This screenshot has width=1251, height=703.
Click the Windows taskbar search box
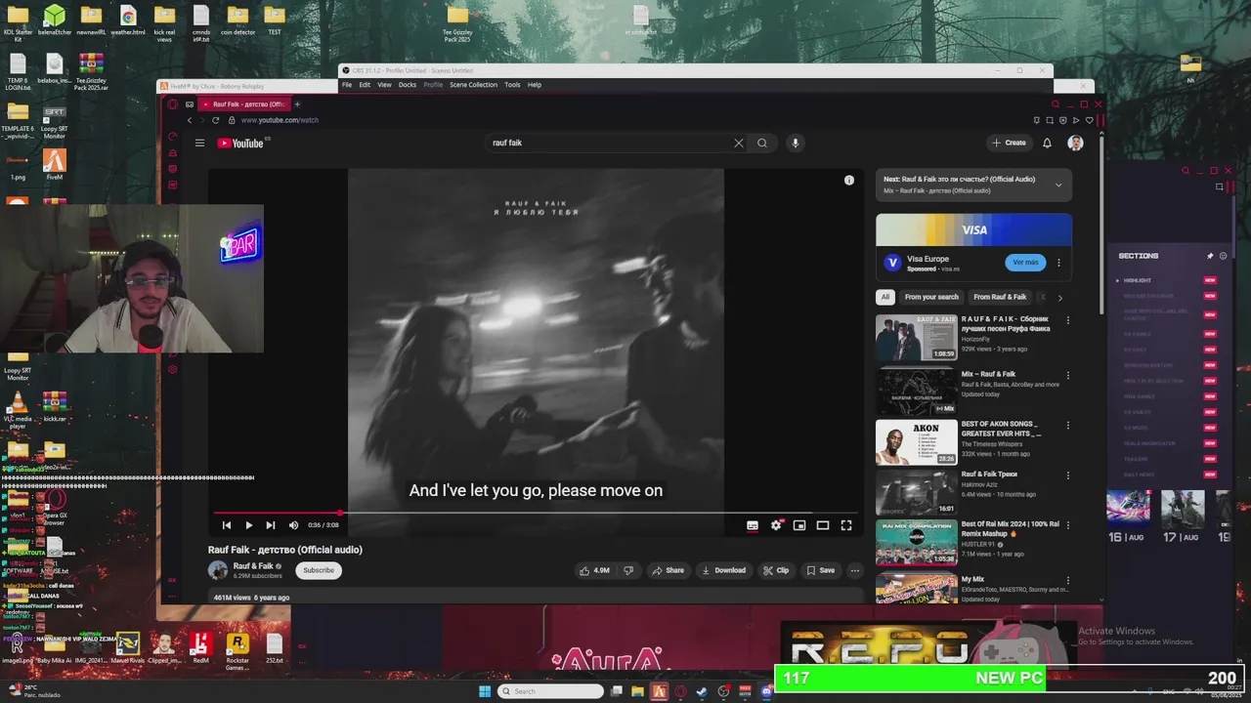(x=551, y=691)
